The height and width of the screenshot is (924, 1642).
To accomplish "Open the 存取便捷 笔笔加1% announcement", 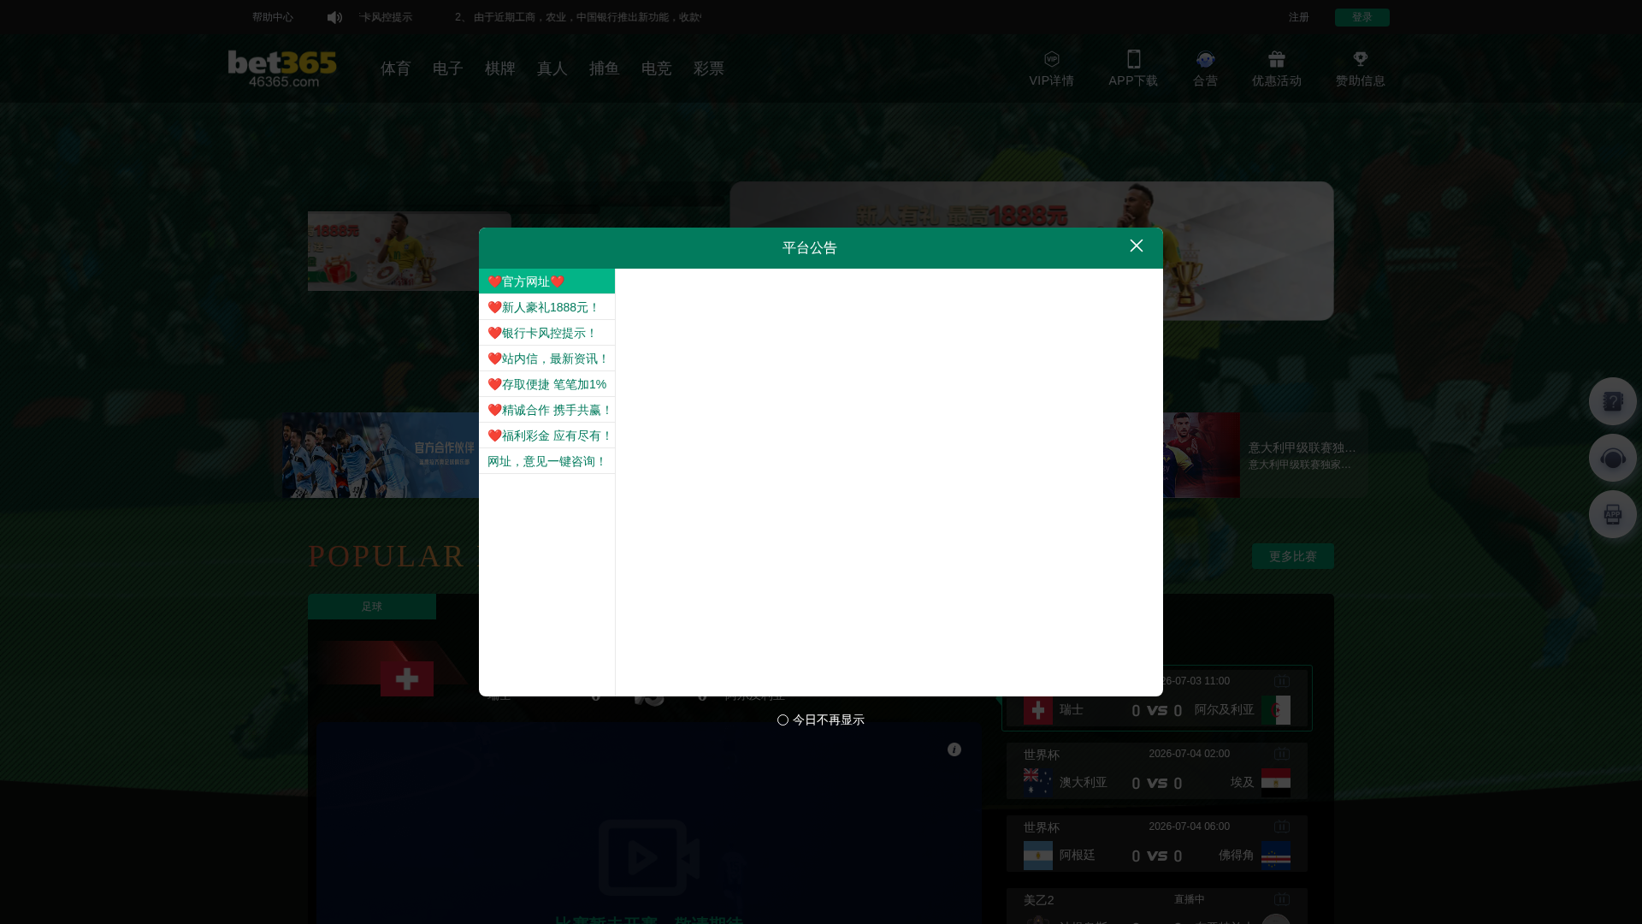I will point(546,384).
